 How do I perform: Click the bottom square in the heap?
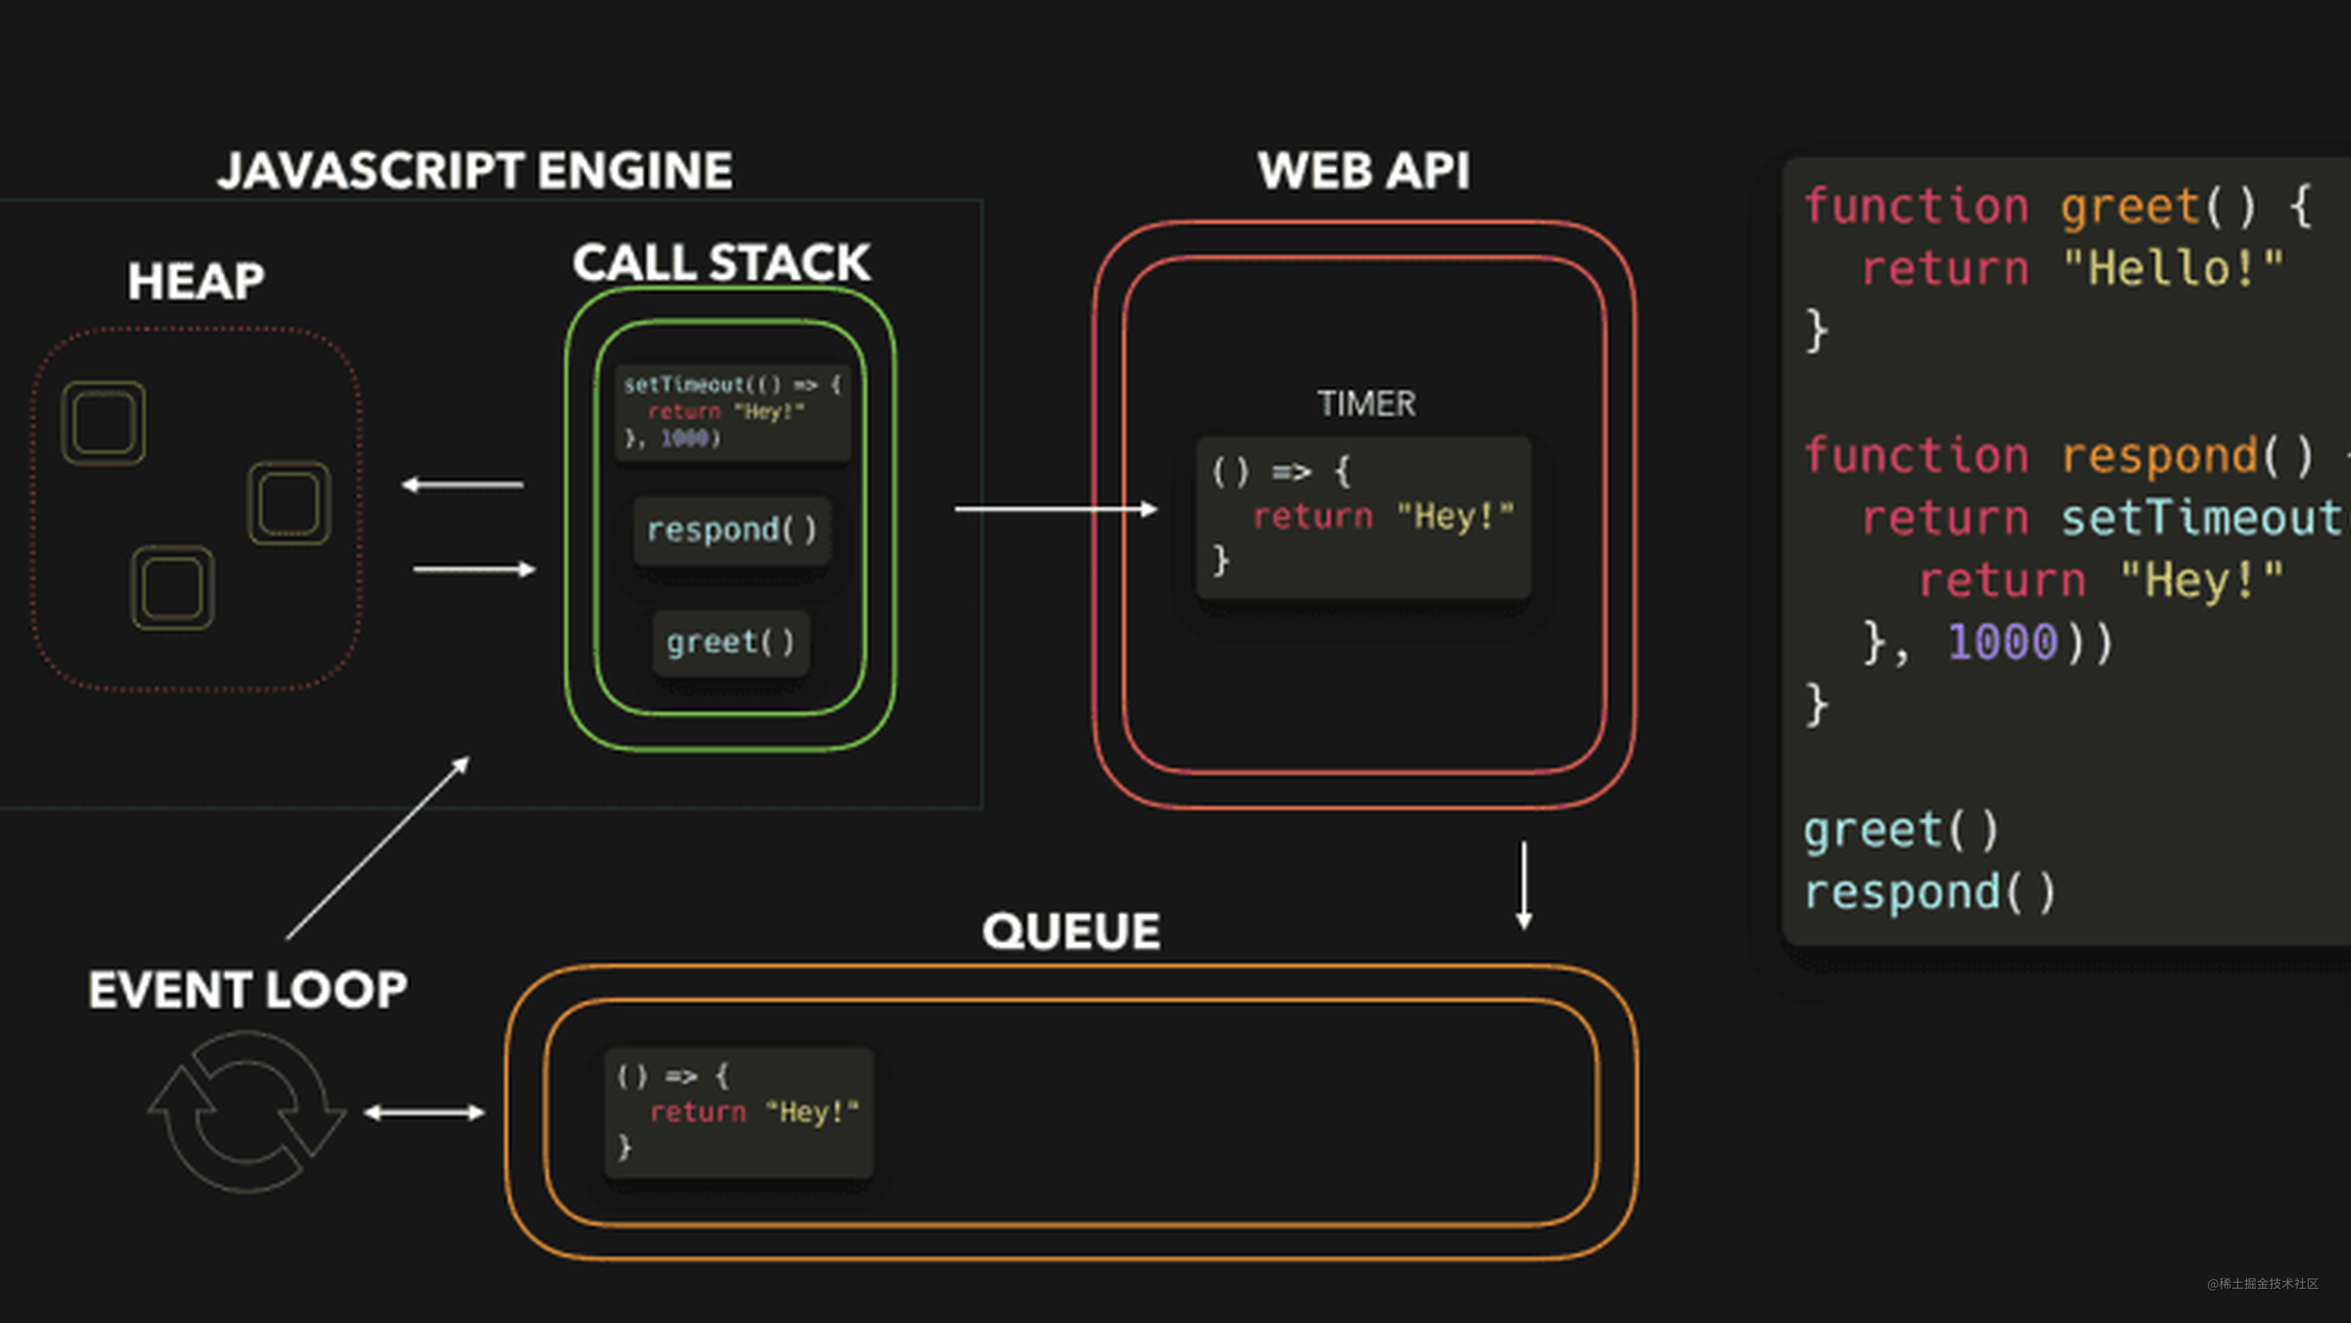point(172,588)
